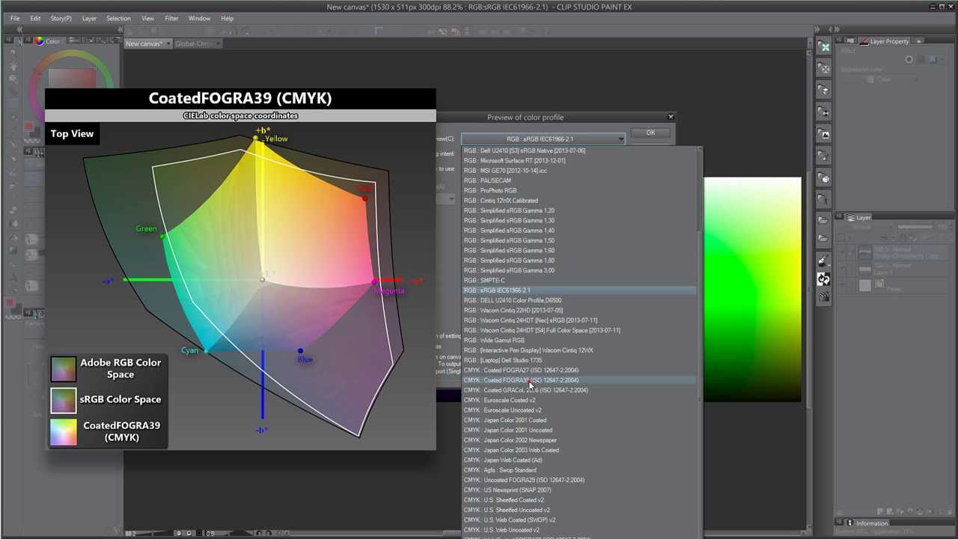Image resolution: width=958 pixels, height=539 pixels.
Task: Choose RGB : PAL/SECAM profile
Action: click(x=579, y=180)
